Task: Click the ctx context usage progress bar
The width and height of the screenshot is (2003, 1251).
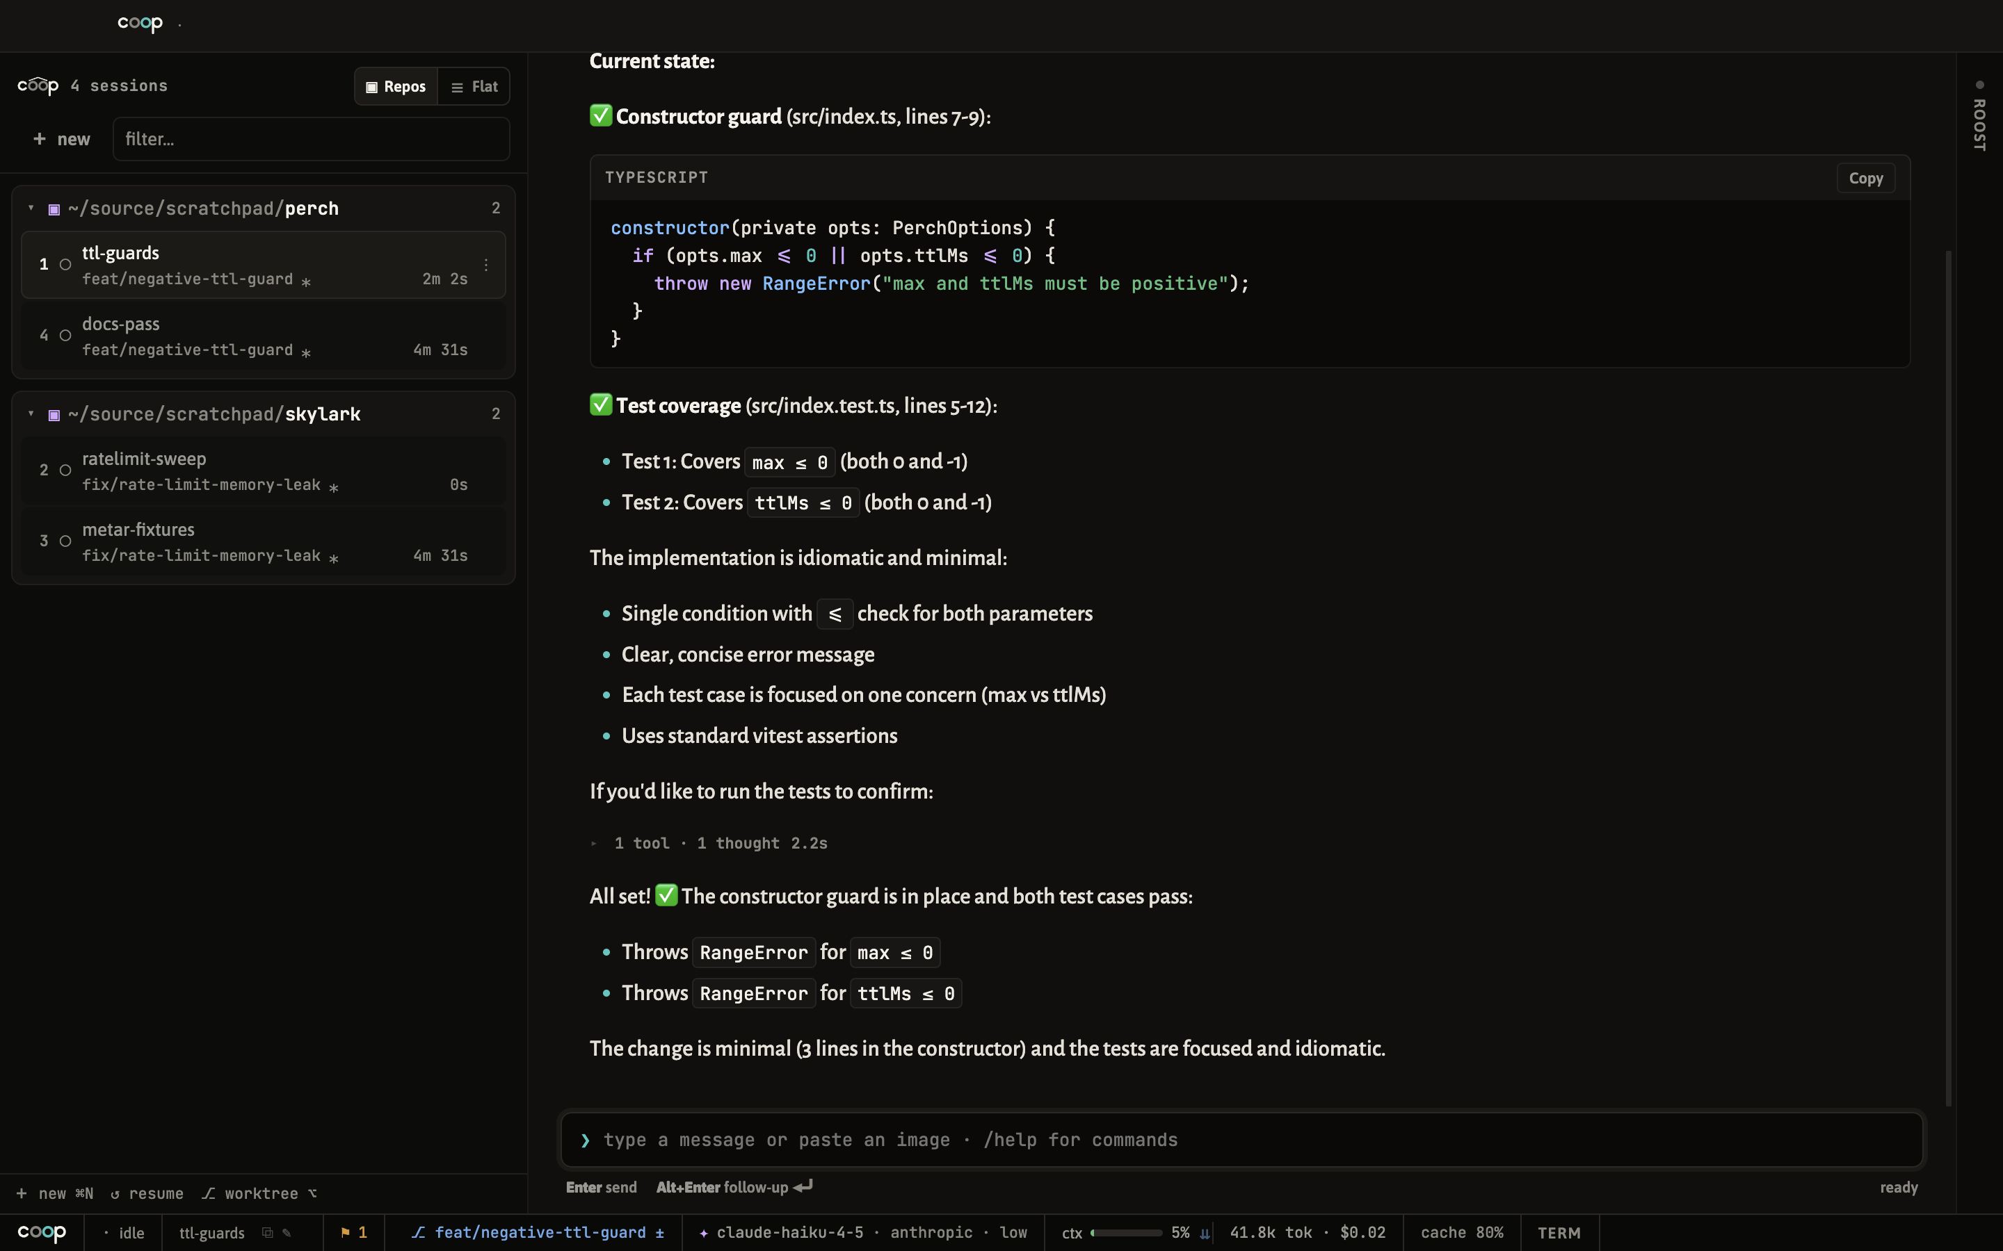Action: click(x=1127, y=1233)
